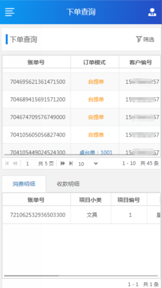Open the page size dropdown showing 10
Image resolution: width=162 pixels, height=288 pixels.
[88, 163]
